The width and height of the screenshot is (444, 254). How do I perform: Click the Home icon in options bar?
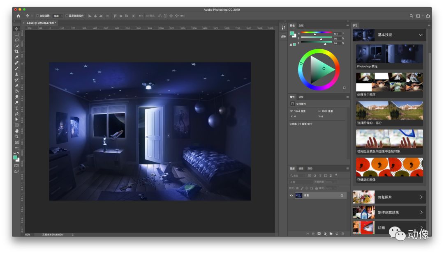[x=18, y=16]
